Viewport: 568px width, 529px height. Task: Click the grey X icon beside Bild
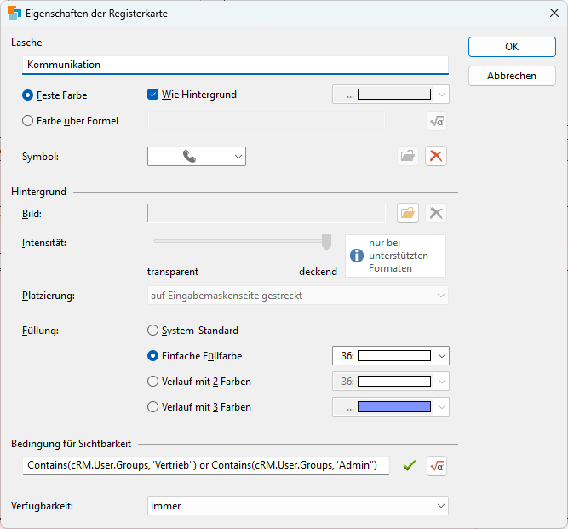(x=436, y=213)
